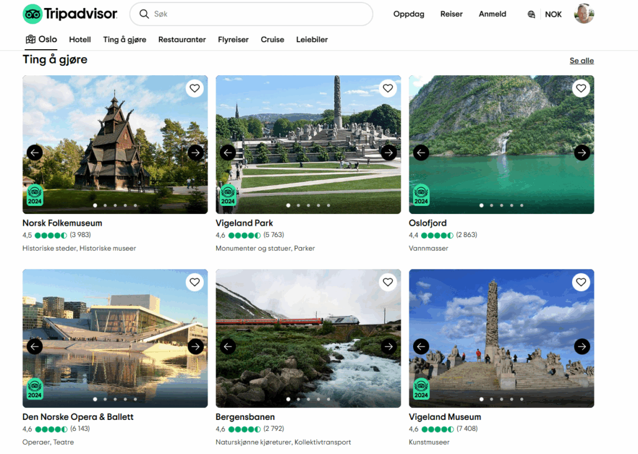The image size is (638, 454).
Task: Click the next-image arrow on Vigeland Museum
Action: [581, 346]
